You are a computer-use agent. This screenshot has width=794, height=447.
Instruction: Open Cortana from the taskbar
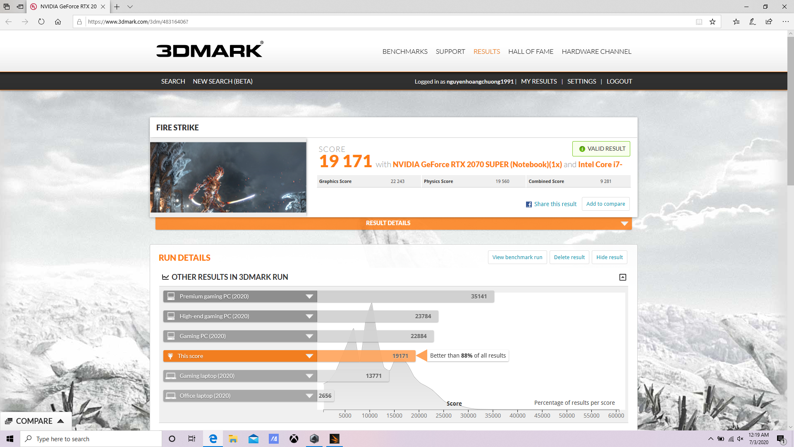172,439
